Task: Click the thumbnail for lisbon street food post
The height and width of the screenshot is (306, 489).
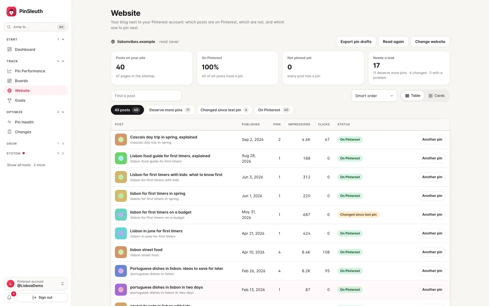Action: click(x=121, y=252)
